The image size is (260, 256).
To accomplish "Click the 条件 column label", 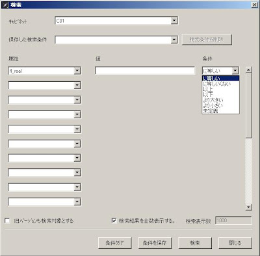I will 207,58.
